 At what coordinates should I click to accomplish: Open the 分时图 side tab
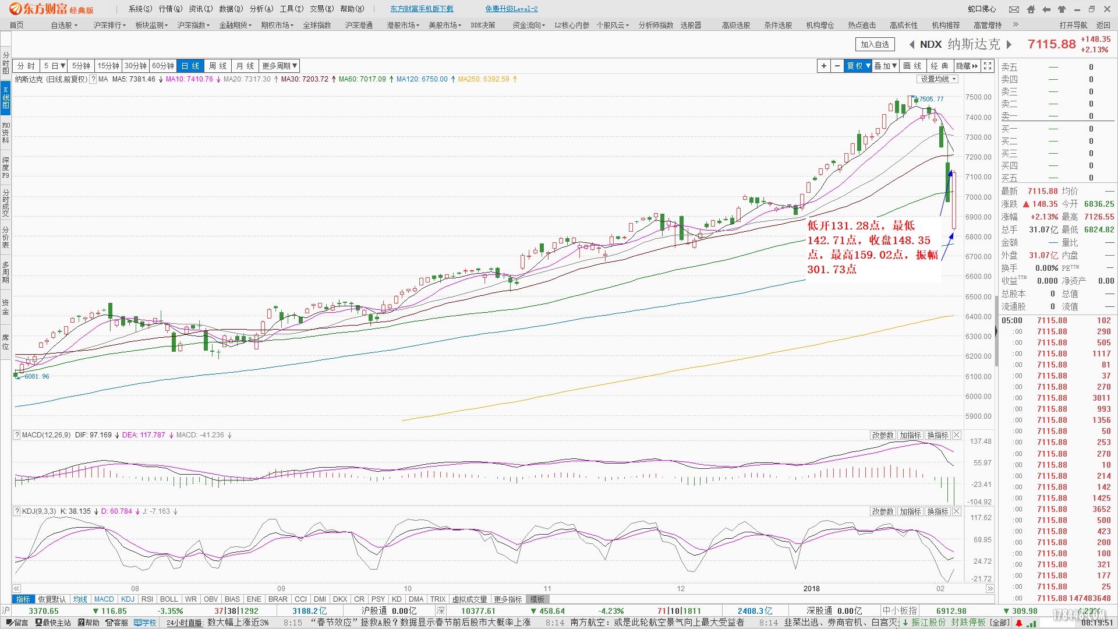pos(6,63)
